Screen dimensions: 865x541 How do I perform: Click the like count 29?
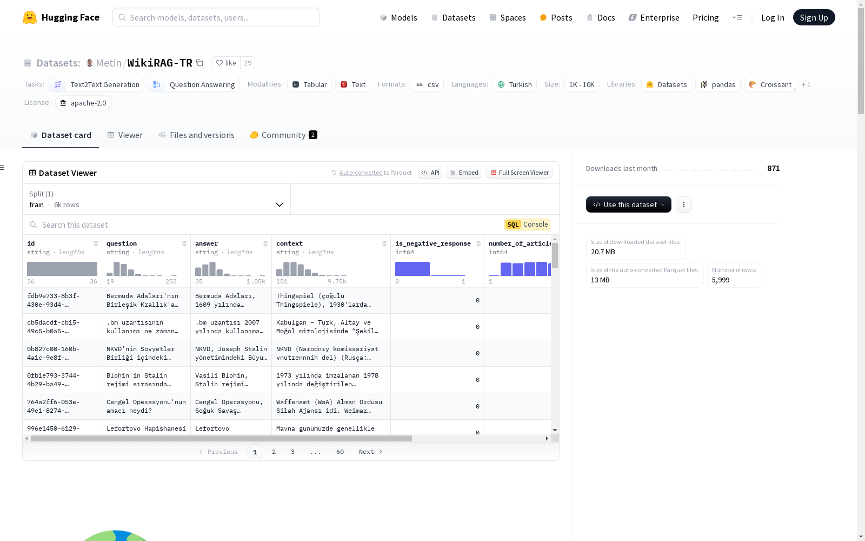(x=248, y=63)
